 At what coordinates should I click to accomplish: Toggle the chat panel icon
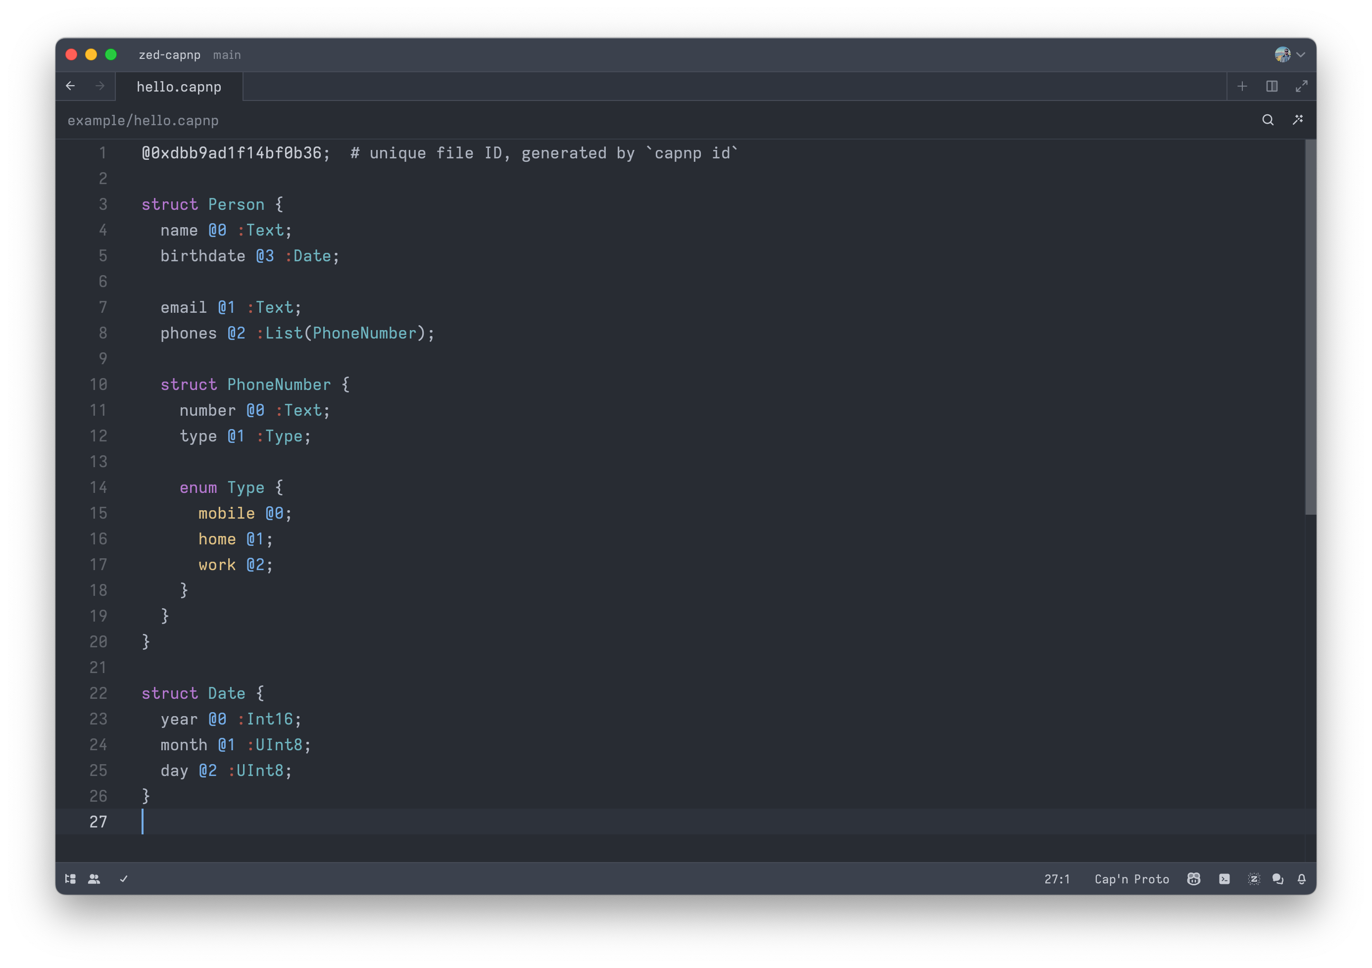click(1277, 879)
